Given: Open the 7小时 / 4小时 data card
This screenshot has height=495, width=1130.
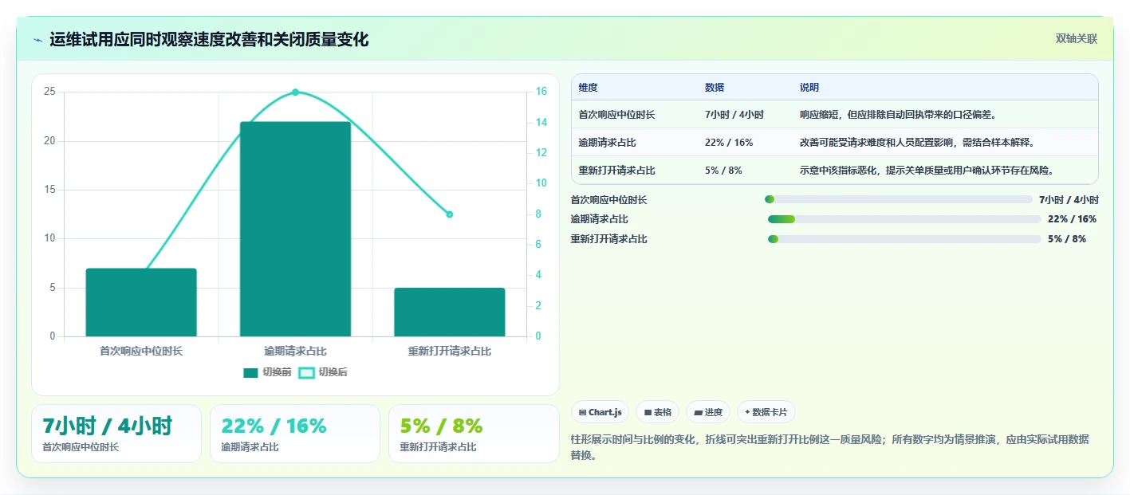Looking at the screenshot, I should click(x=116, y=434).
